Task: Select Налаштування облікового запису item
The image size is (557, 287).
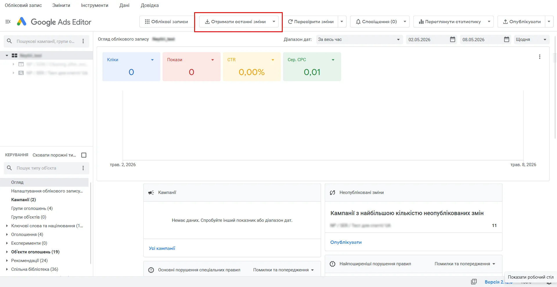Action: point(47,191)
